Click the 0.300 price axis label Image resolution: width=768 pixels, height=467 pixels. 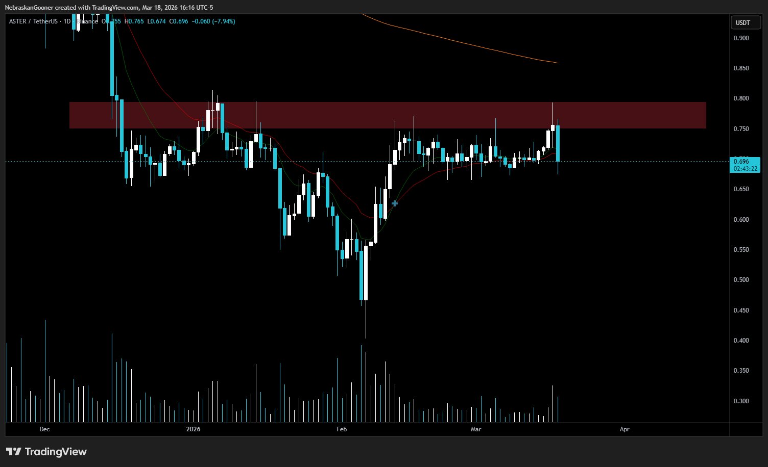point(741,401)
